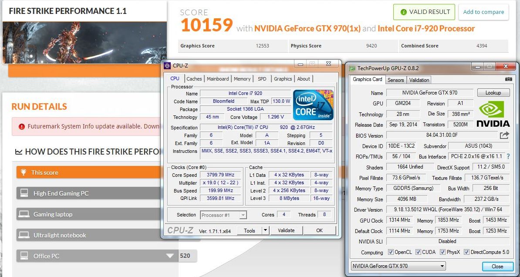Click the High End Gaming PC monitor icon
The height and width of the screenshot is (277, 520).
24,193
